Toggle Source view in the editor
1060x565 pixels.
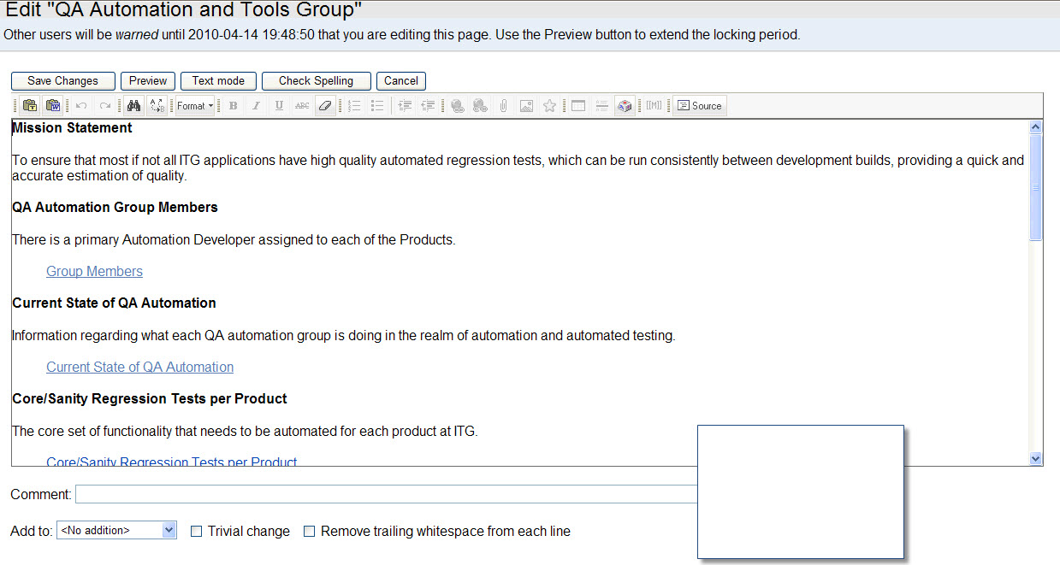pyautogui.click(x=700, y=106)
